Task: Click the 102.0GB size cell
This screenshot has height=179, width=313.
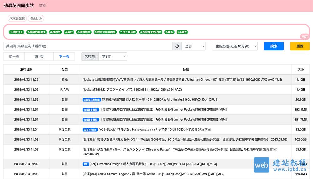Action: pyautogui.click(x=300, y=139)
